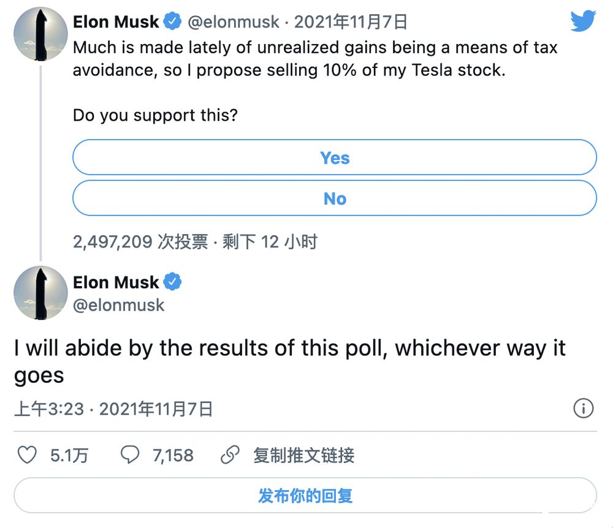Screen dimensions: 613x528
Task: Open replies via speech bubble icon
Action: 130,455
